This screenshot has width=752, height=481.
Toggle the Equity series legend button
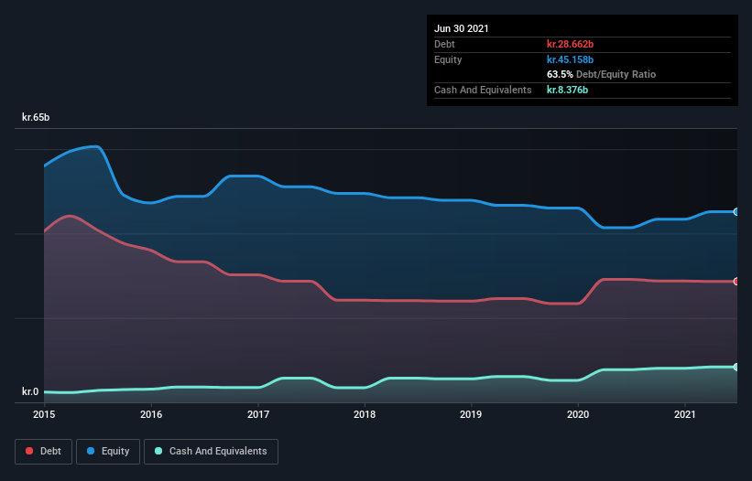(x=108, y=452)
